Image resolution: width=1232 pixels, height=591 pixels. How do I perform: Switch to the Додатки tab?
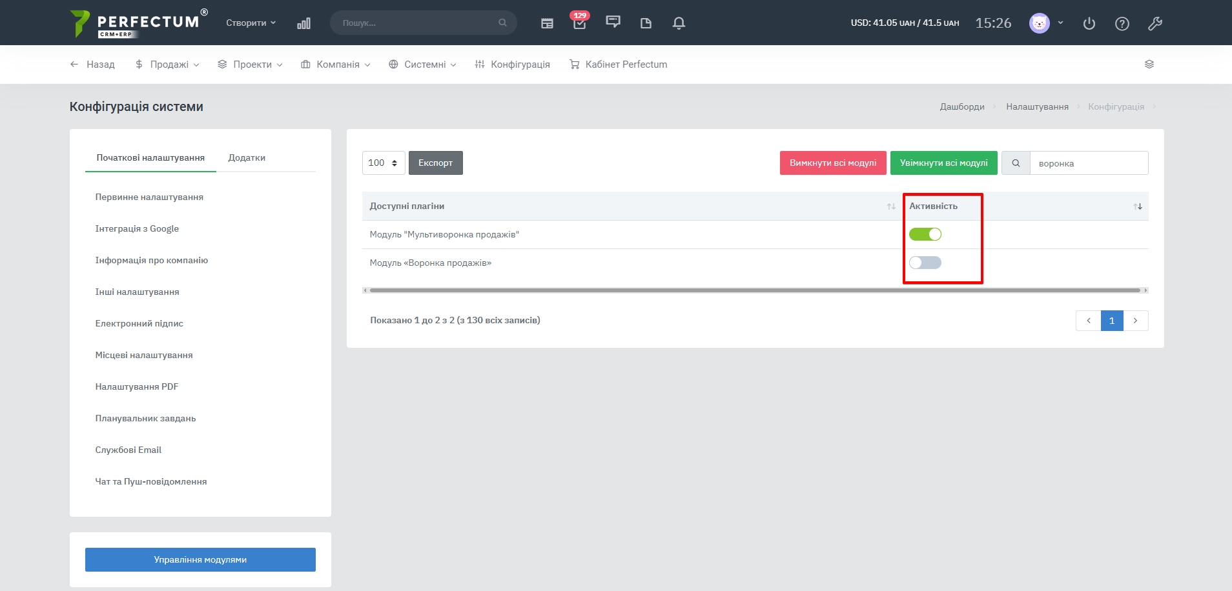[247, 158]
